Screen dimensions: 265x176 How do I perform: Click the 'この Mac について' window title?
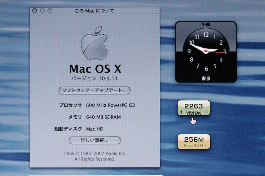[x=94, y=11]
